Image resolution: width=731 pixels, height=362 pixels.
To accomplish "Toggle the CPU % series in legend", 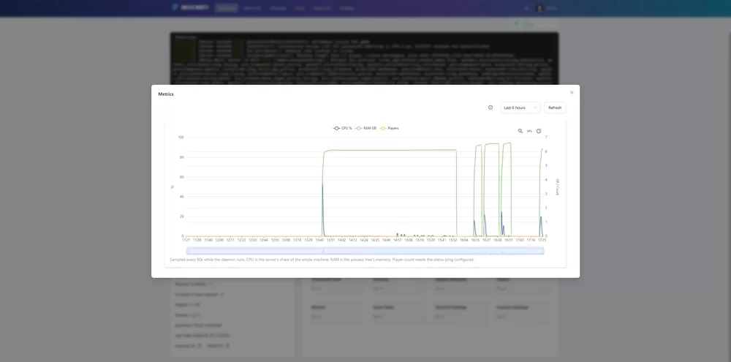I will [343, 128].
